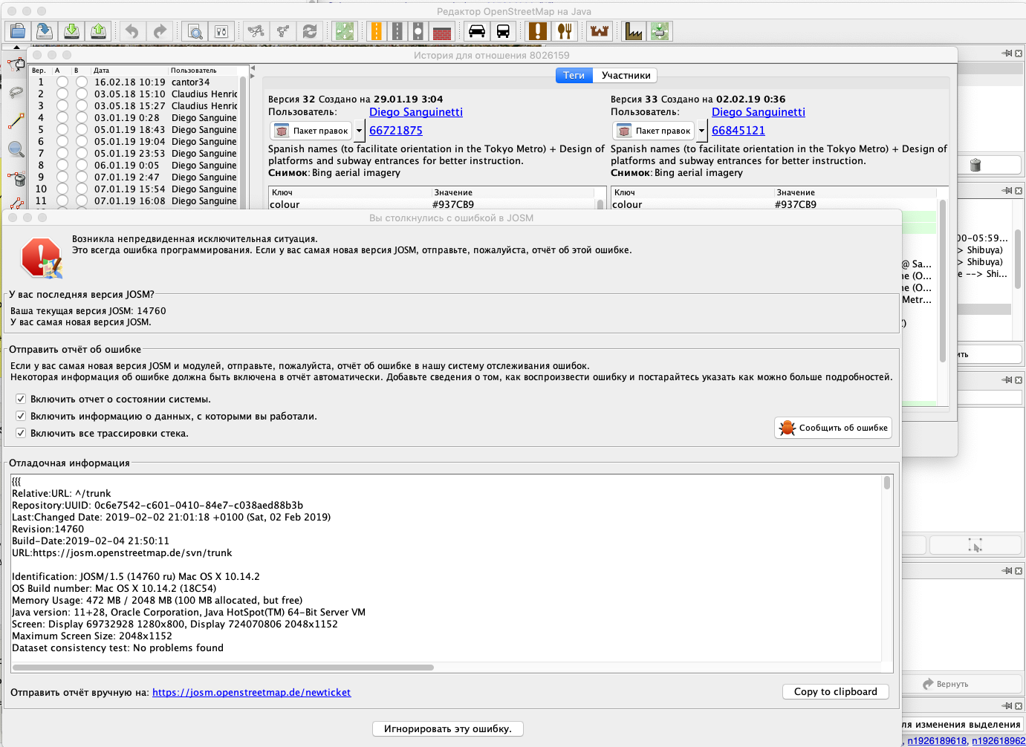This screenshot has height=747, width=1026.
Task: Select column A radio for version 9
Action: pos(62,177)
